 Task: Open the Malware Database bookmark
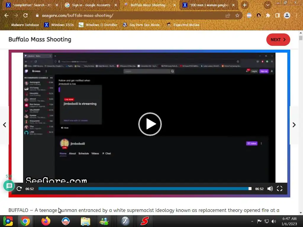tap(25, 25)
